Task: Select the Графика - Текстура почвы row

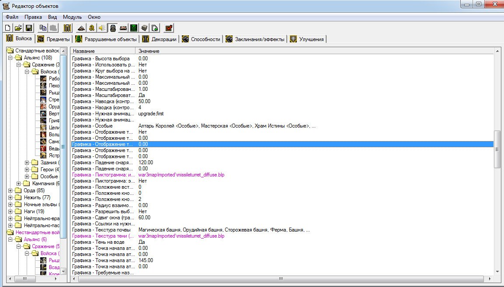Action: pos(282,230)
